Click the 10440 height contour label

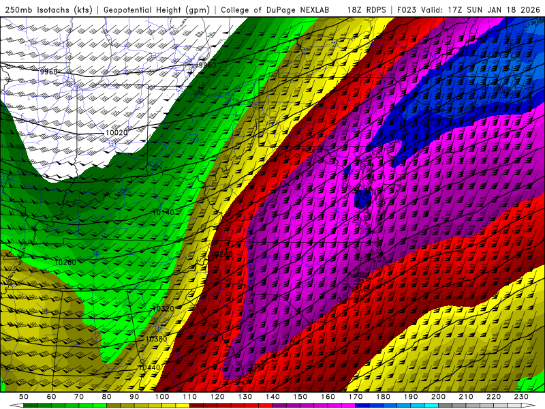point(149,367)
